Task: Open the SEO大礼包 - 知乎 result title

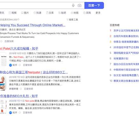Action: (19, 96)
